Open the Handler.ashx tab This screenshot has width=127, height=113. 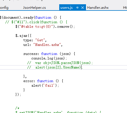coord(98,8)
